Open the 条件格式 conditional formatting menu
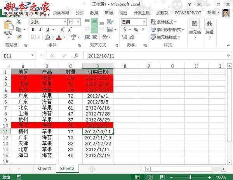 (163, 22)
